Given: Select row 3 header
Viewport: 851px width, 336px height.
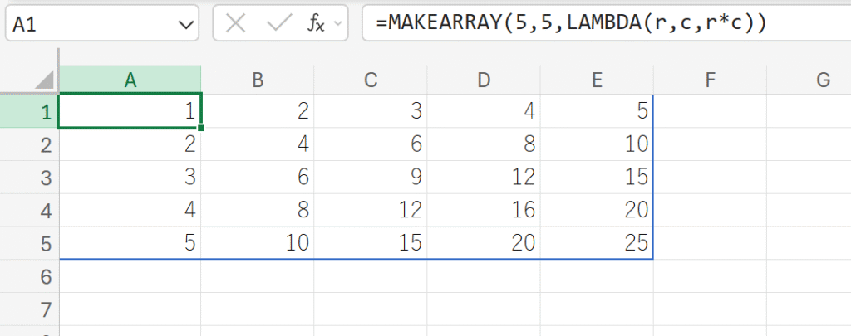Looking at the screenshot, I should [x=30, y=178].
